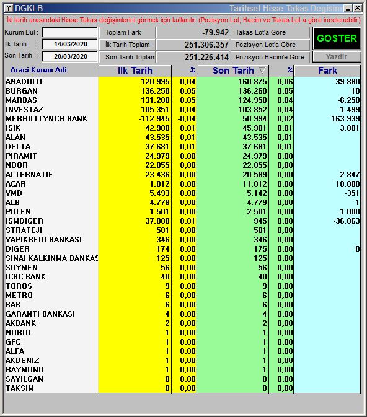Click the Son Tarih date field 20/03/2020

click(x=69, y=56)
